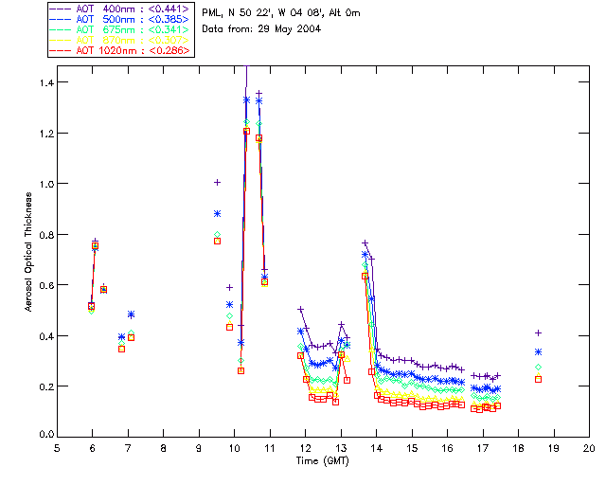The image size is (606, 485).
Task: Click the 1.4 value on the y-axis
Action: tap(46, 82)
